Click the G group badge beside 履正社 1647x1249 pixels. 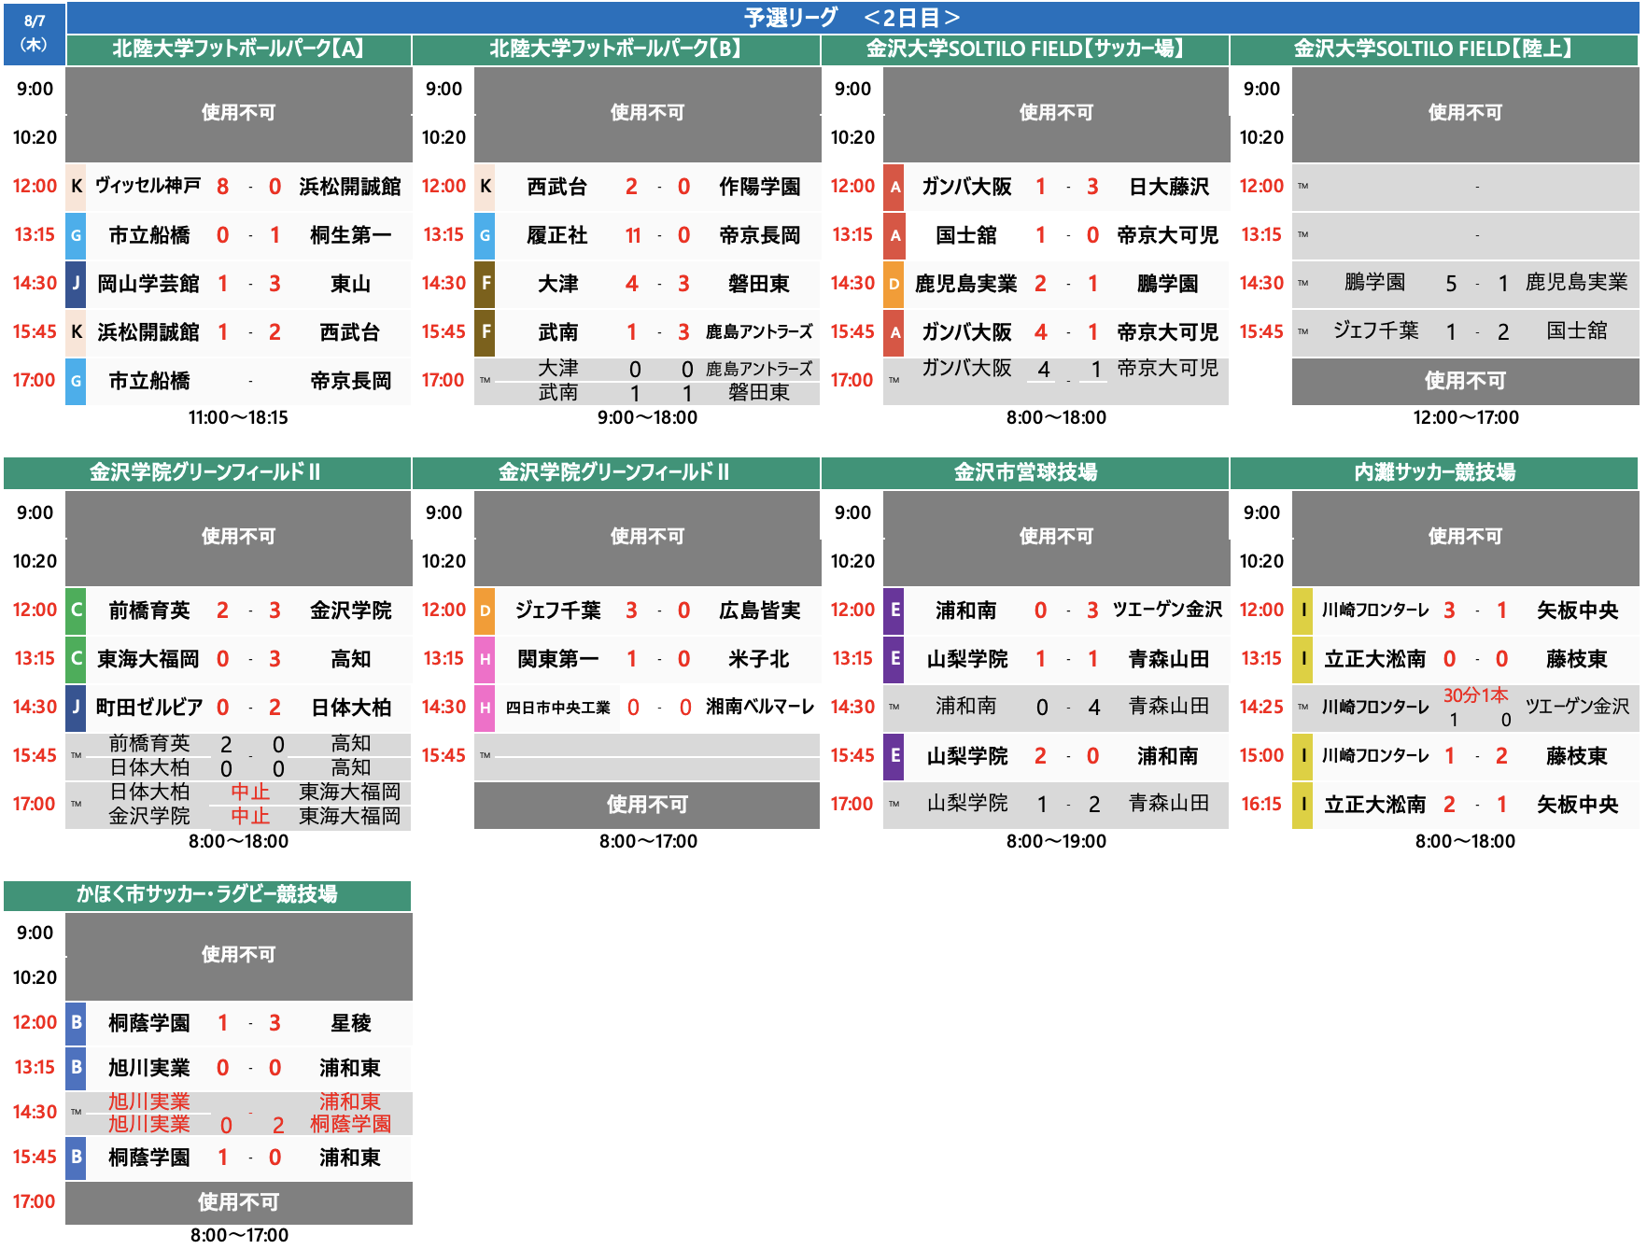[485, 235]
